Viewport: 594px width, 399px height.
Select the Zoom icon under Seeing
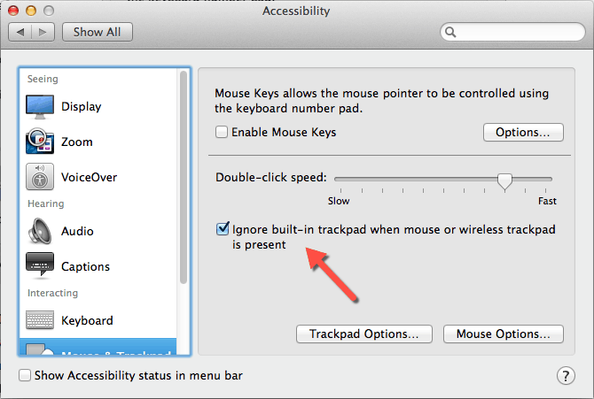pyautogui.click(x=40, y=142)
